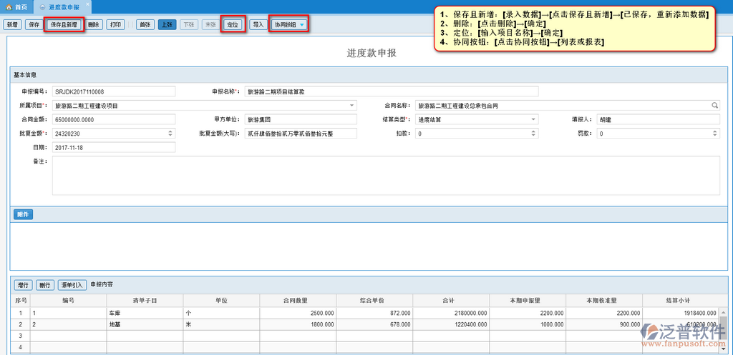This screenshot has width=733, height=355.
Task: Click the home icon on 首页 tab
Action: [x=9, y=6]
